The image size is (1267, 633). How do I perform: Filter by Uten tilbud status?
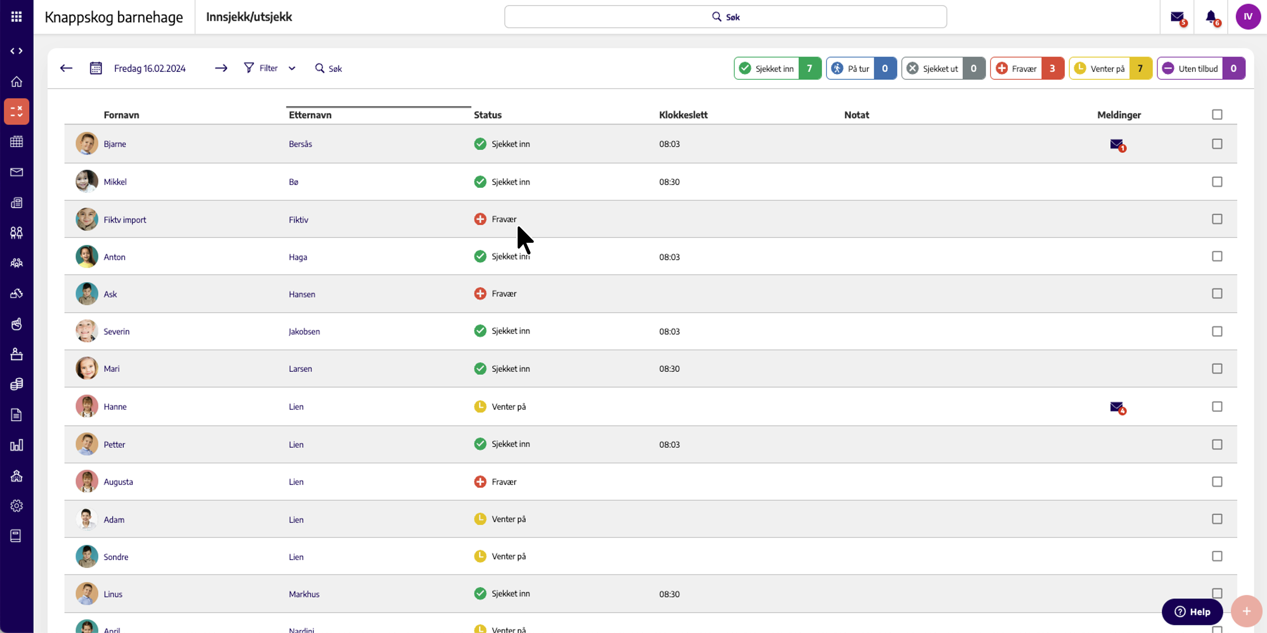tap(1201, 68)
